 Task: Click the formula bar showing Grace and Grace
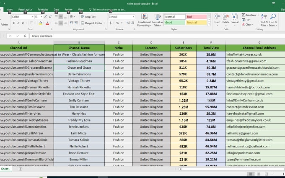pyautogui.click(x=157, y=36)
